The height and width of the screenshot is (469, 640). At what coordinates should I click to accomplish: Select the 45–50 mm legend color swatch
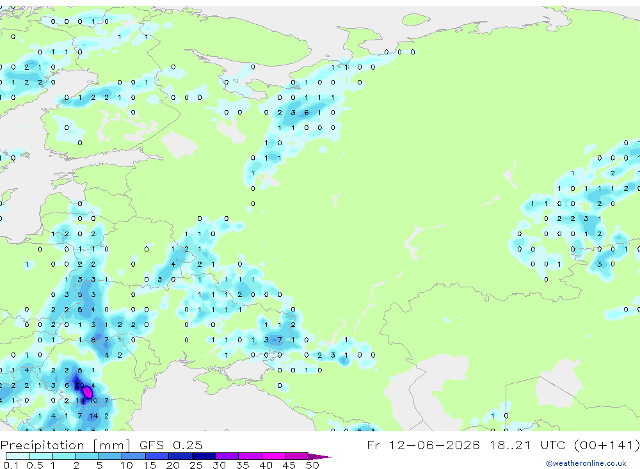[297, 456]
